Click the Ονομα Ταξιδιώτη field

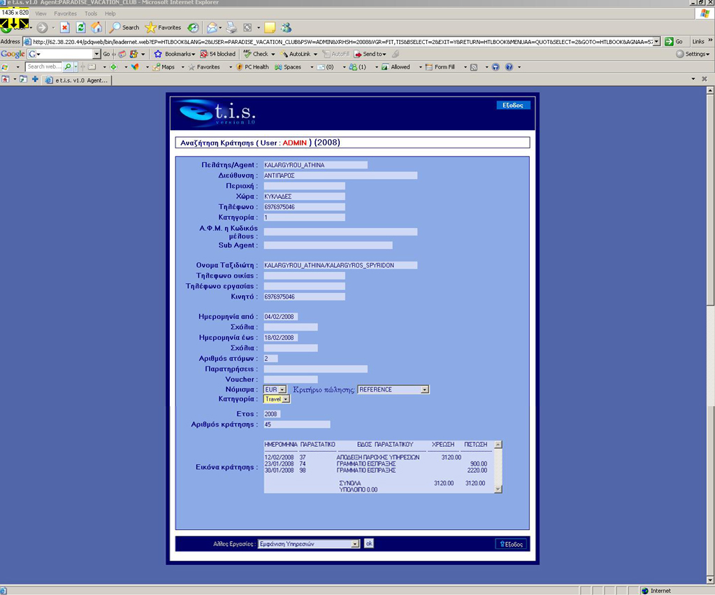(x=340, y=265)
